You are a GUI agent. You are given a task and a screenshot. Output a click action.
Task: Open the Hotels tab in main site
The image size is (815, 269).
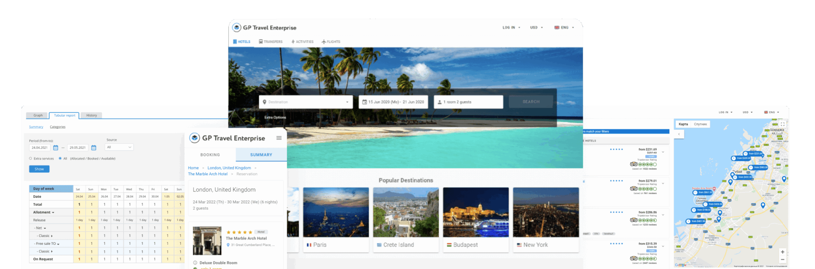point(242,42)
